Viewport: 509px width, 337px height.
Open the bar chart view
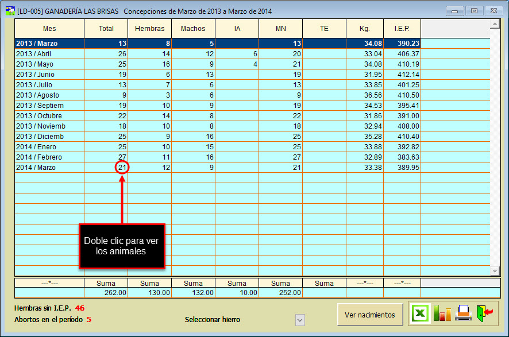point(442,313)
